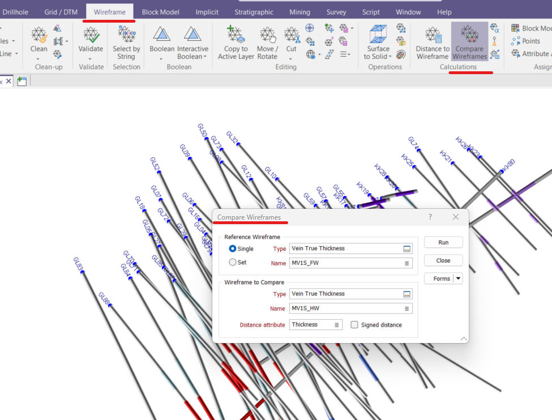Click the Copy to Active Layer icon
The width and height of the screenshot is (552, 420).
tap(236, 42)
